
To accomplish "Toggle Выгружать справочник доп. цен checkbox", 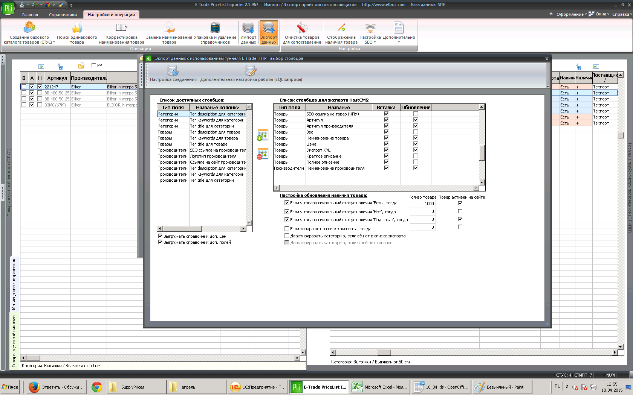I will pyautogui.click(x=160, y=236).
